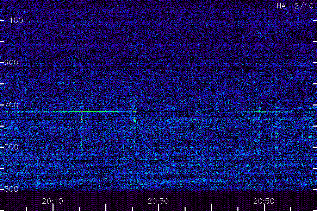Click the 20:10 time axis label

coord(52,201)
